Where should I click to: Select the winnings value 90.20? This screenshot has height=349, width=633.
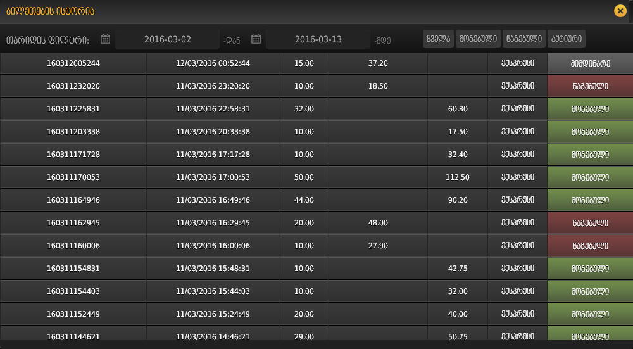click(x=458, y=200)
